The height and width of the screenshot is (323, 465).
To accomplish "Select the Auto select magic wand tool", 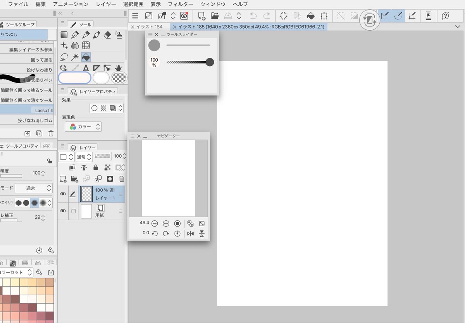I will coord(75,57).
